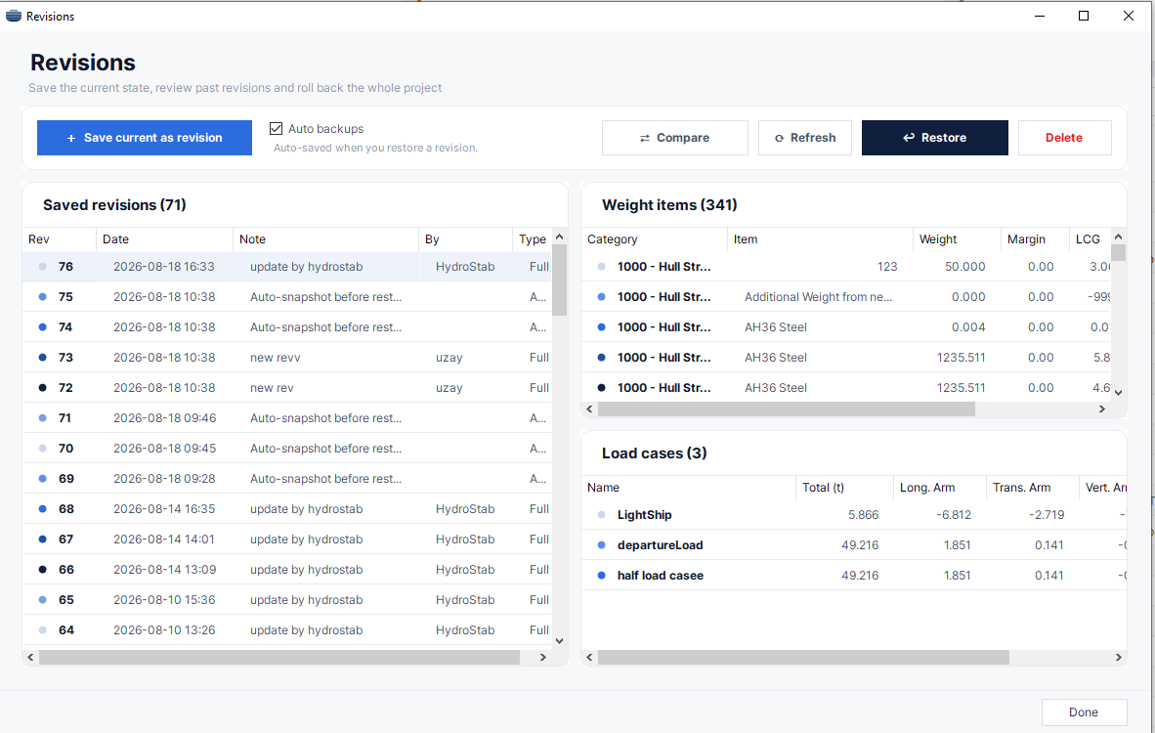Viewport: 1155px width, 733px height.
Task: Click the Type column header in revisions
Action: click(x=532, y=239)
